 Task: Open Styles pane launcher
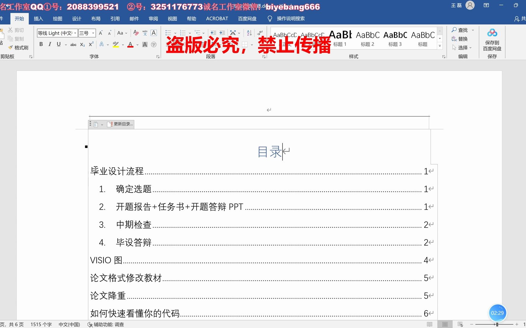pyautogui.click(x=444, y=57)
